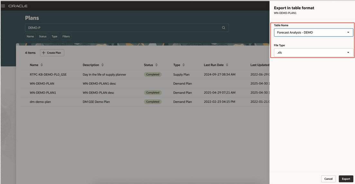Click the Plans page heading
355x184 pixels.
click(32, 18)
